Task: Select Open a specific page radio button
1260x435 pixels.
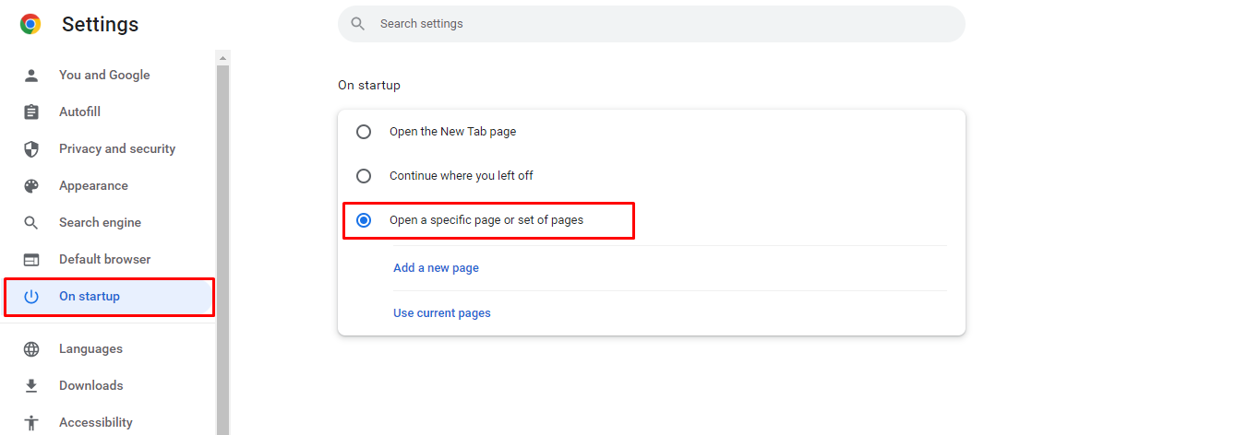Action: (x=364, y=220)
